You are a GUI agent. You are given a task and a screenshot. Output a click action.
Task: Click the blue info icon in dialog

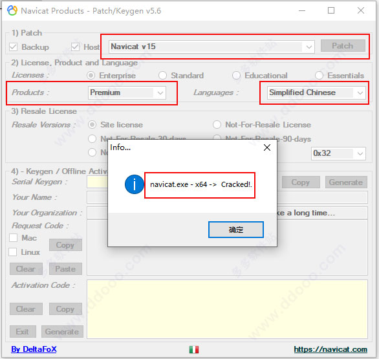coord(135,184)
